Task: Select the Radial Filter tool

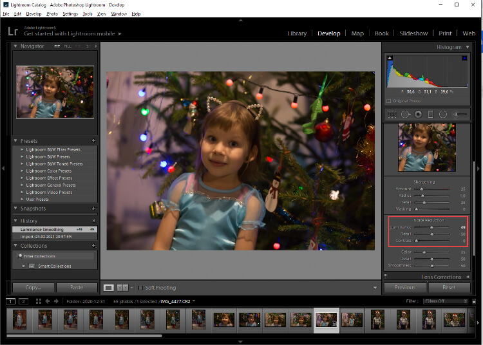Action: (x=443, y=115)
